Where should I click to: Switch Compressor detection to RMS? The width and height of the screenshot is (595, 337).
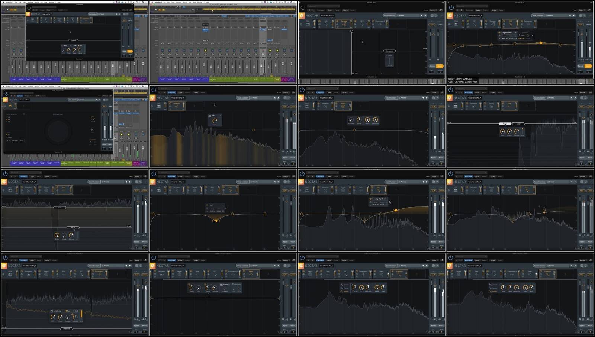click(x=75, y=311)
